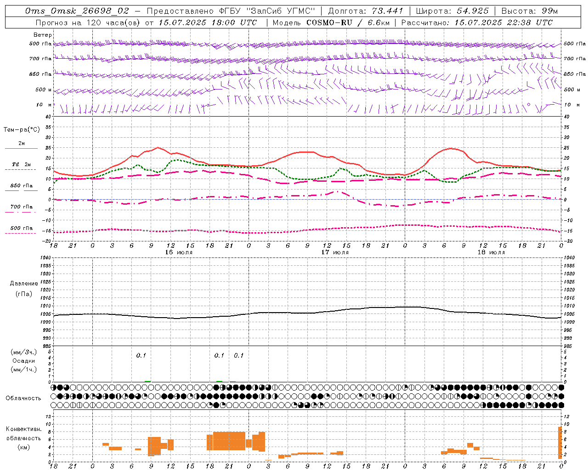Image resolution: width=588 pixels, height=470 pixels.
Task: Click the station title Oms_Omsk_26698_02
Action: (x=77, y=11)
